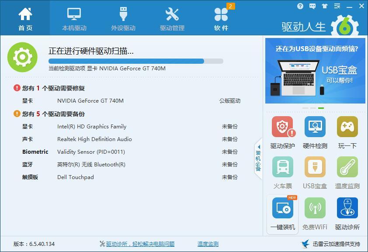368x252 pixels.
Task: Open the feedback chat bubble icon
Action: coord(312,6)
